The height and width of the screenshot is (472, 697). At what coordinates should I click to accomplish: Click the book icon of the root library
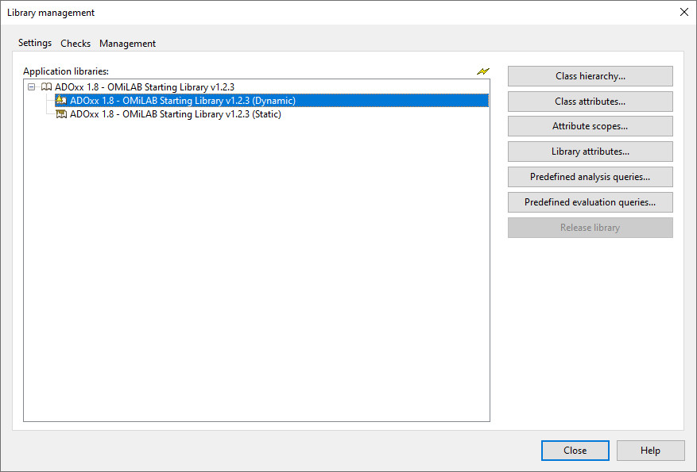coord(46,87)
